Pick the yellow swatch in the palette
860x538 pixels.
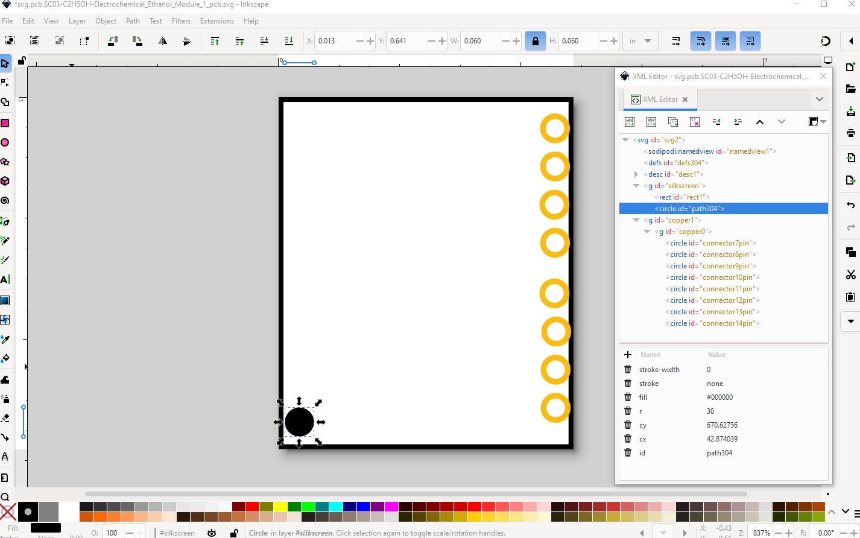pyautogui.click(x=280, y=507)
